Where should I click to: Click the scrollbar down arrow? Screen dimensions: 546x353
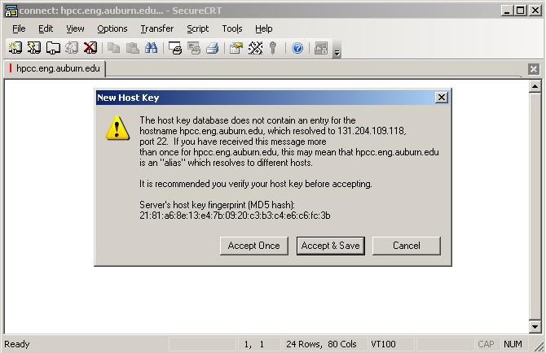(x=535, y=327)
